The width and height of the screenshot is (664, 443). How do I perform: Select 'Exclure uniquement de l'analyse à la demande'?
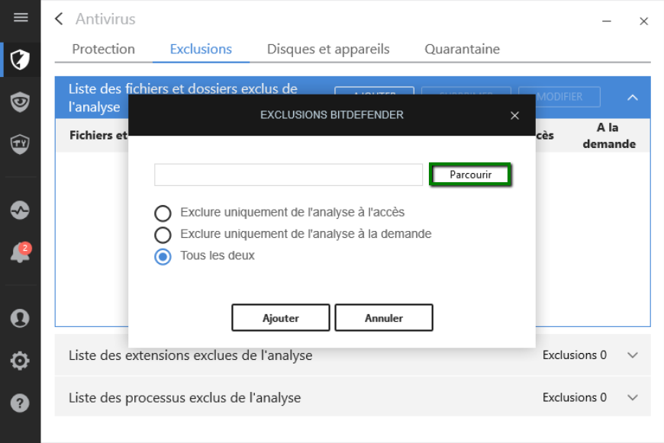click(163, 234)
